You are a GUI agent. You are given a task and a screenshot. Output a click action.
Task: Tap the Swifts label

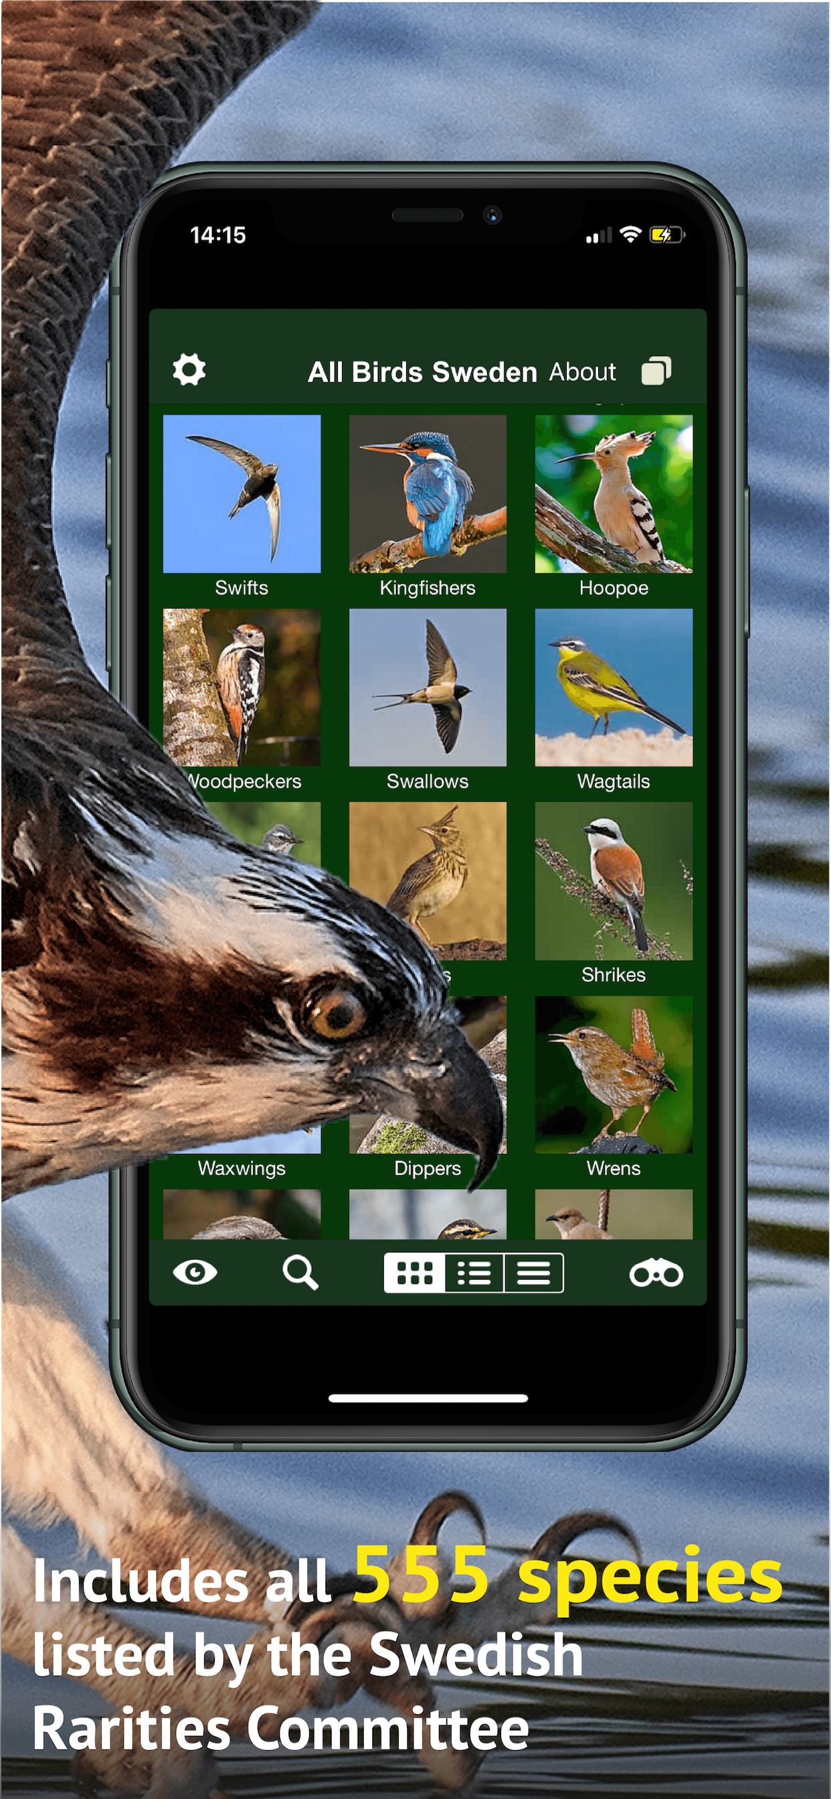pyautogui.click(x=242, y=588)
